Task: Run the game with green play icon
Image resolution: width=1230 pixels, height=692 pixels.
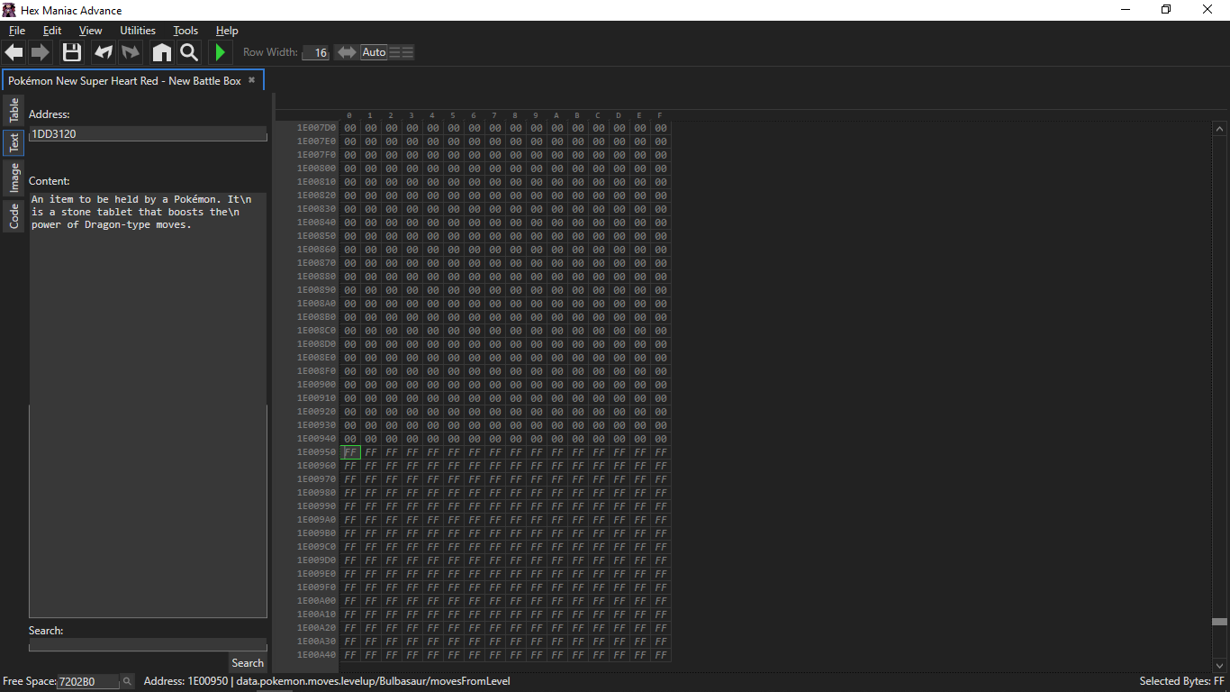Action: tap(220, 52)
